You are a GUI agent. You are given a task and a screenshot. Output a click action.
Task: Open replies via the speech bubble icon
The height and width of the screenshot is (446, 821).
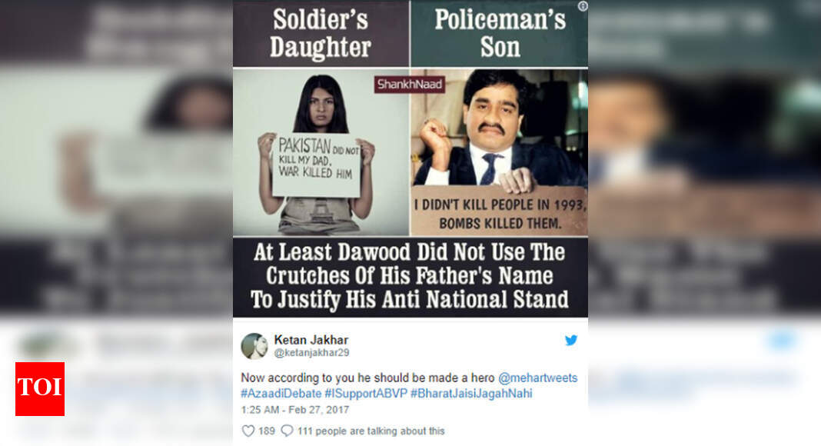click(x=287, y=431)
